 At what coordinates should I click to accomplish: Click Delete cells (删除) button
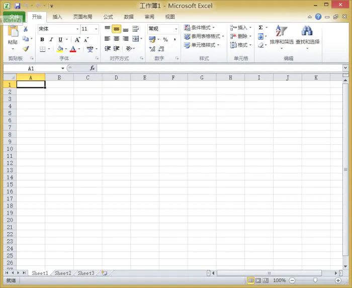tap(239, 36)
